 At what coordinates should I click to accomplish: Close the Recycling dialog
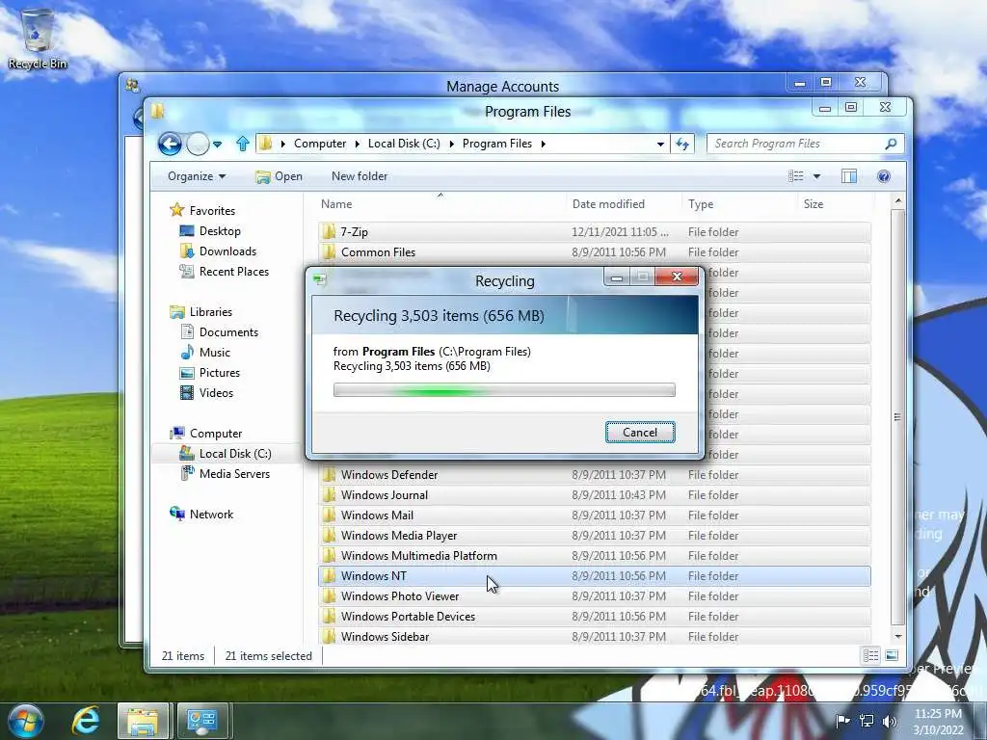(x=677, y=277)
